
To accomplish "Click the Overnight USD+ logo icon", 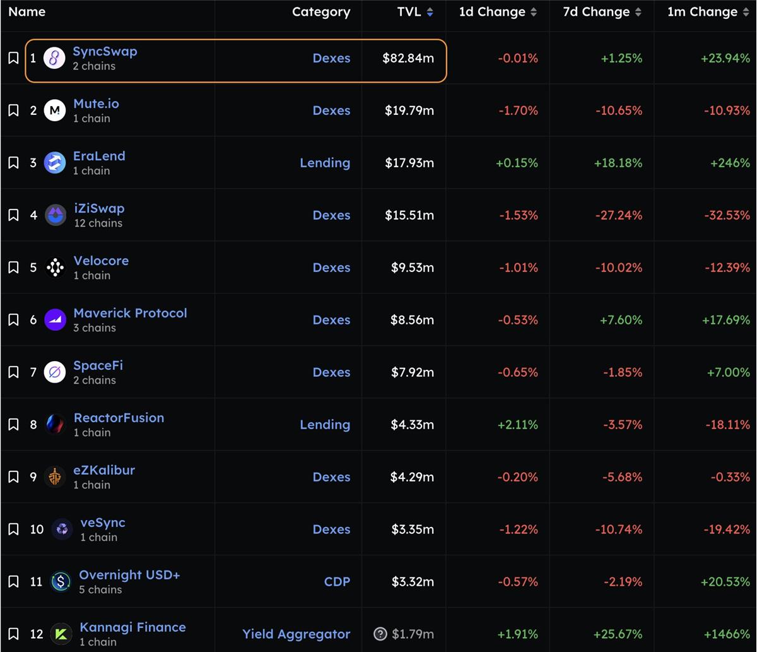I will [x=61, y=581].
